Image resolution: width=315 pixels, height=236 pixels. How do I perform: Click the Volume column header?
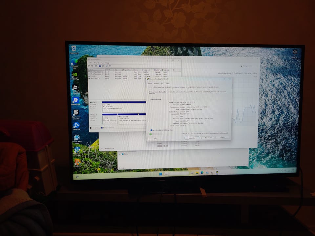(96, 69)
